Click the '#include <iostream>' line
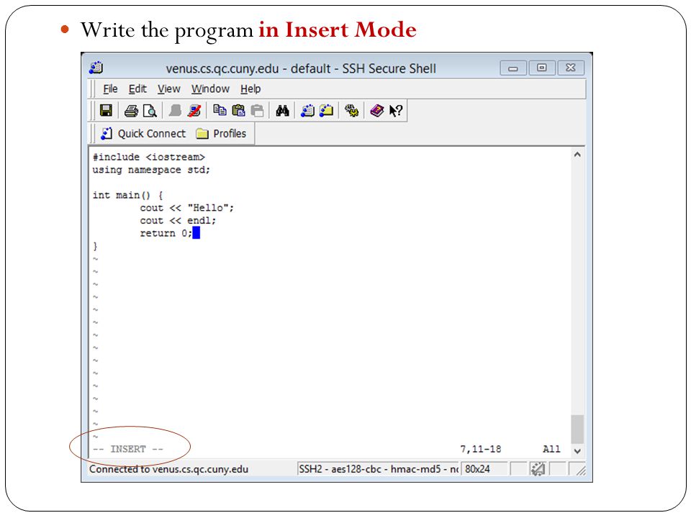The width and height of the screenshot is (691, 518). 149,158
